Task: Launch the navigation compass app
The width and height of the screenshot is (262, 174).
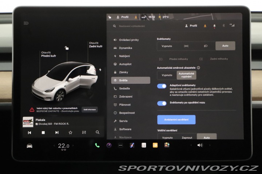Action: 132,145
